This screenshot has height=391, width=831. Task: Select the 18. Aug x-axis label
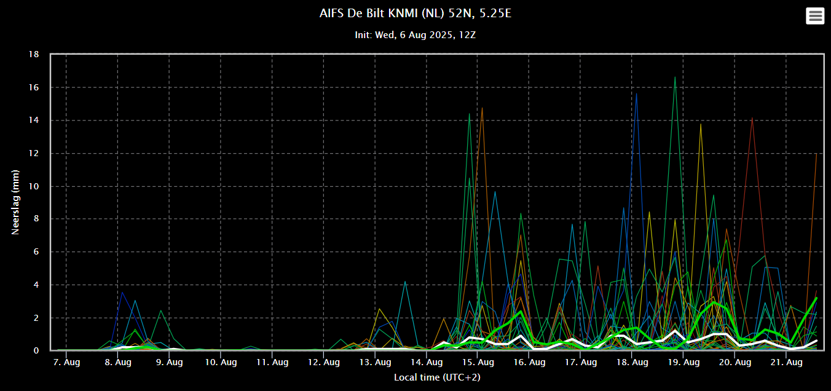coord(632,363)
